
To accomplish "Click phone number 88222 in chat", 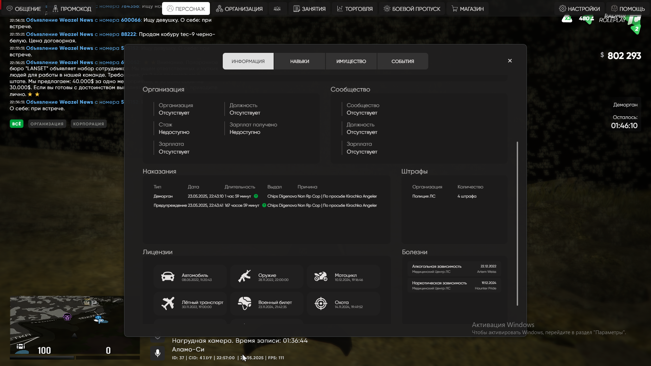I will pyautogui.click(x=129, y=34).
